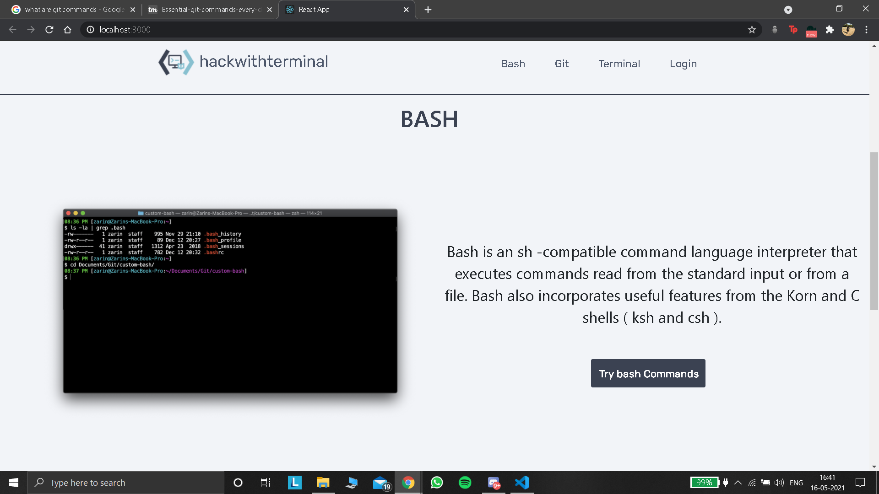Open Spotify from the taskbar
Screen dimensions: 879x494
click(x=465, y=483)
